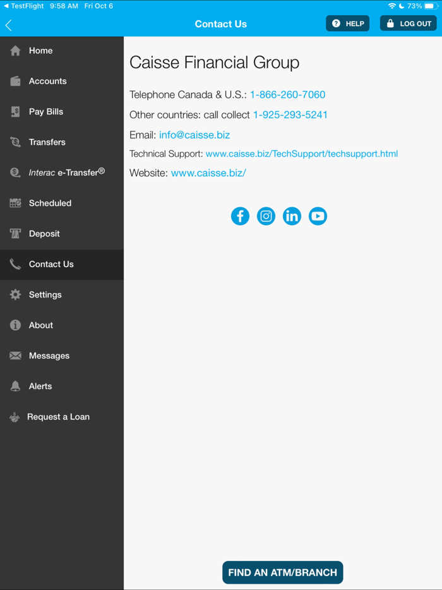The width and height of the screenshot is (442, 590).
Task: Call collect number 1-925-293-5241
Action: 290,115
